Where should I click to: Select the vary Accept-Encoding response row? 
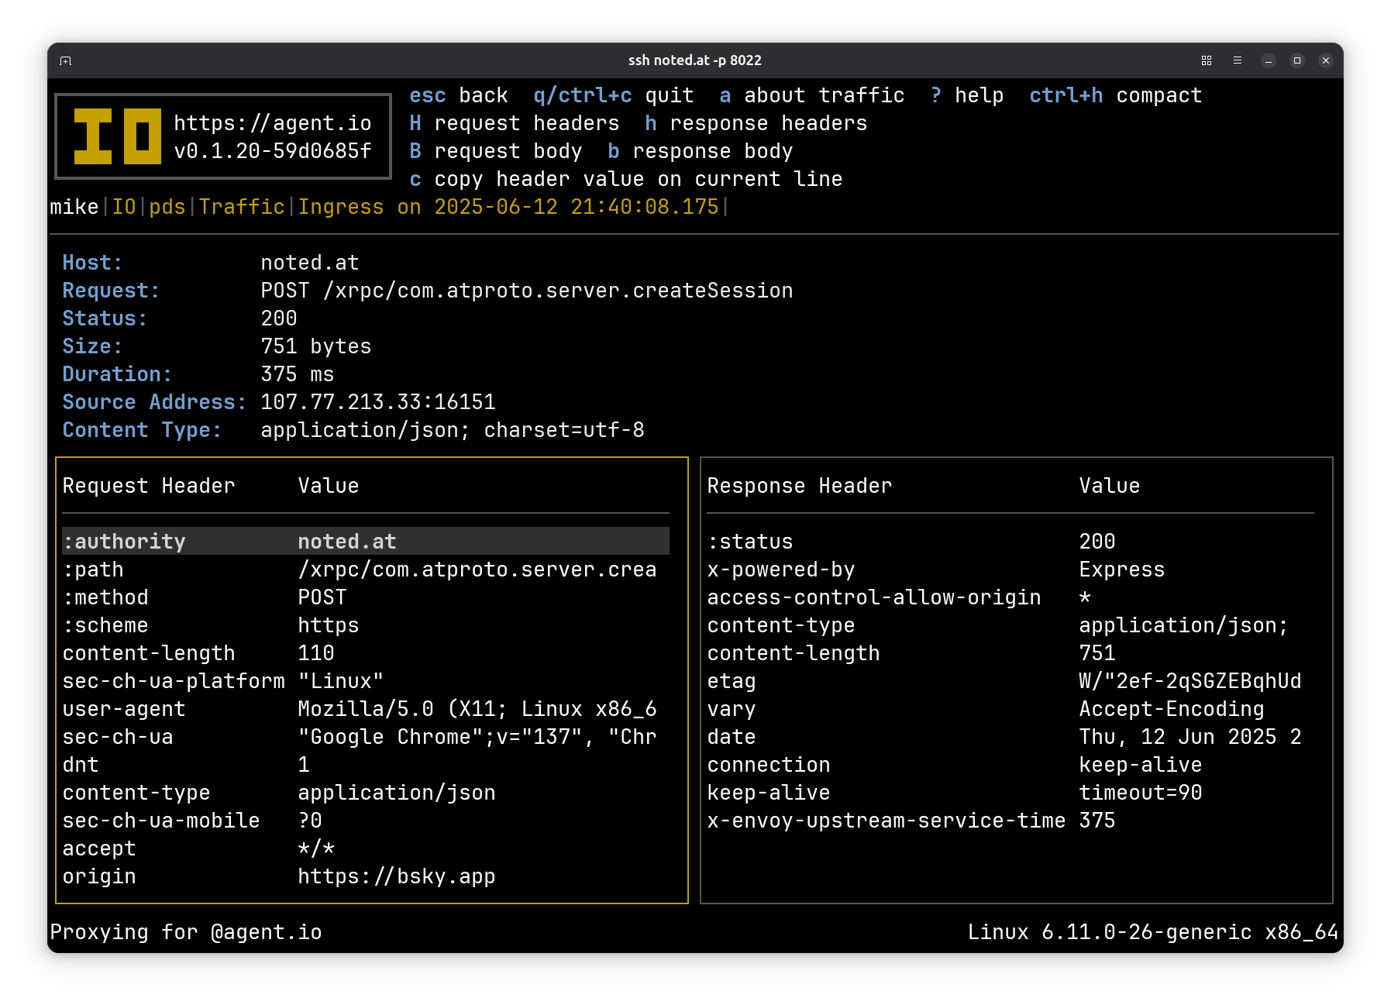point(1011,709)
